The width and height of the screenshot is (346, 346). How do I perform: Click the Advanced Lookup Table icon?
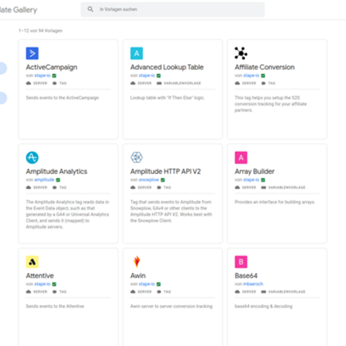pyautogui.click(x=137, y=54)
